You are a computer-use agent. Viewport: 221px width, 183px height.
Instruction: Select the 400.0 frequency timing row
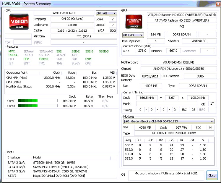(x=169, y=154)
